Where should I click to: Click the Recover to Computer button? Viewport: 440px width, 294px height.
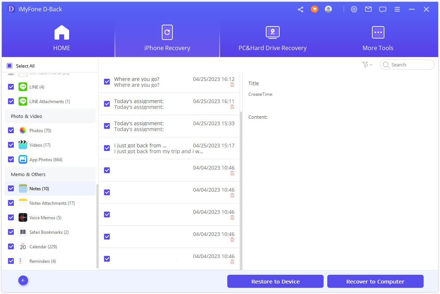point(375,281)
